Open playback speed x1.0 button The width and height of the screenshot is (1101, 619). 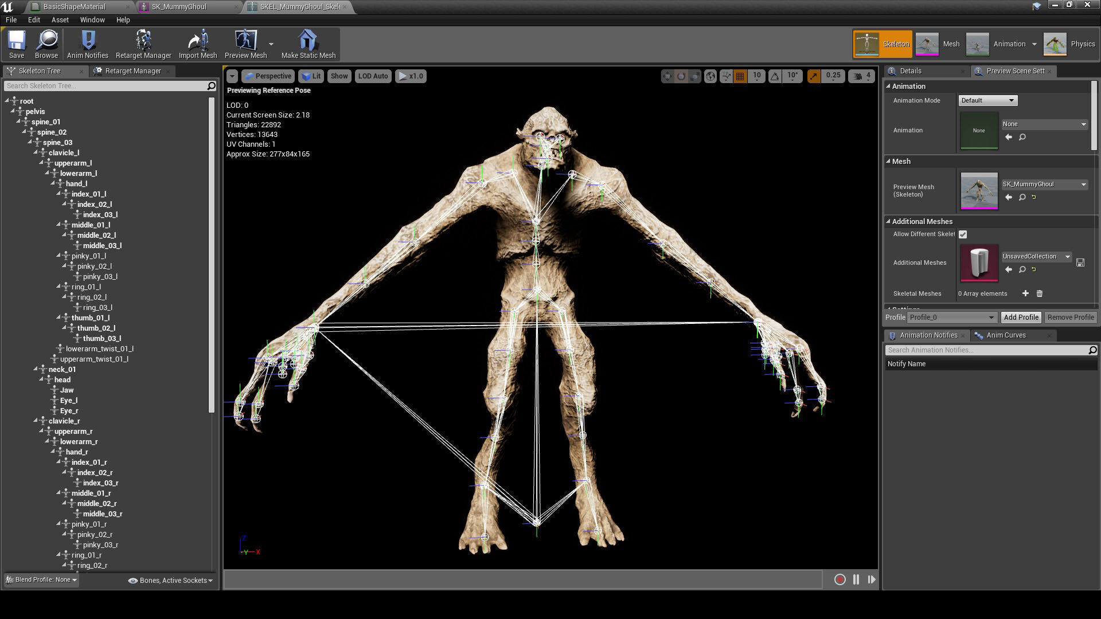pyautogui.click(x=411, y=76)
